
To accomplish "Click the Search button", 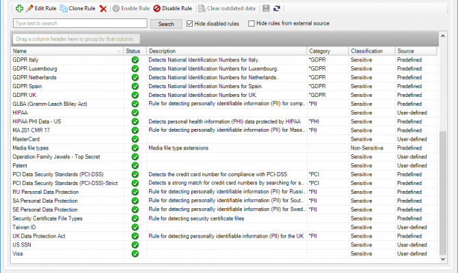I will pos(166,24).
